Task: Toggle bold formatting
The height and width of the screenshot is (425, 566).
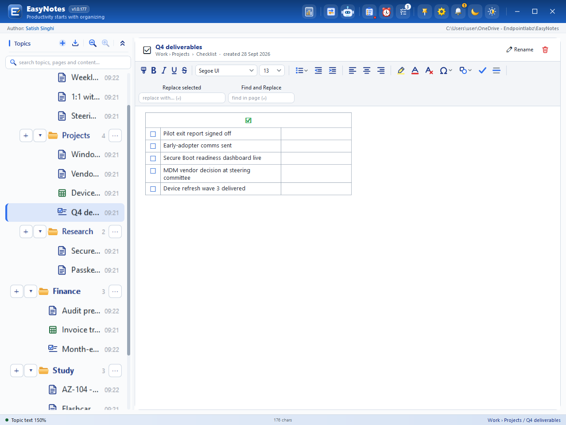Action: pyautogui.click(x=154, y=70)
